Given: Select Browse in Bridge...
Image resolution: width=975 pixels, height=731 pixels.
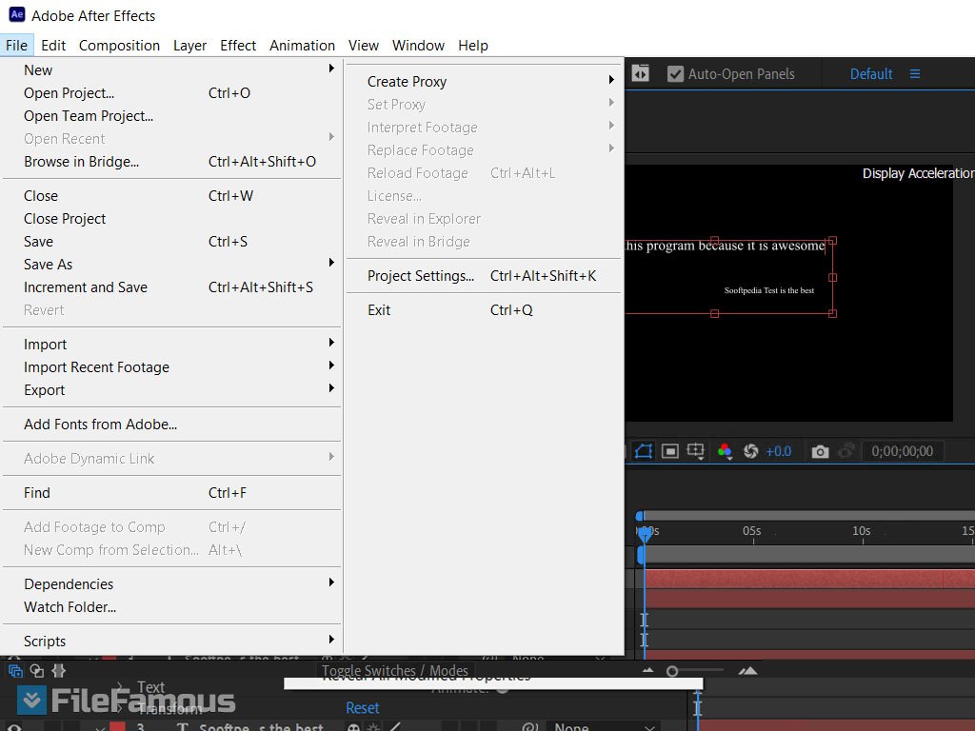Looking at the screenshot, I should (x=172, y=162).
